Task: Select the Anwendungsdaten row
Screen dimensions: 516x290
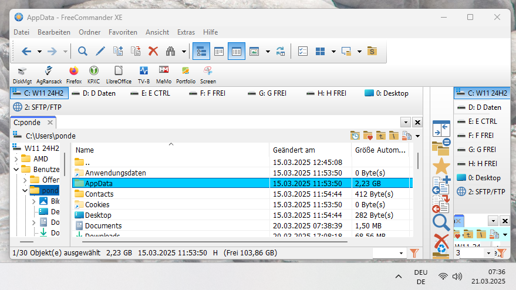Action: coord(242,173)
